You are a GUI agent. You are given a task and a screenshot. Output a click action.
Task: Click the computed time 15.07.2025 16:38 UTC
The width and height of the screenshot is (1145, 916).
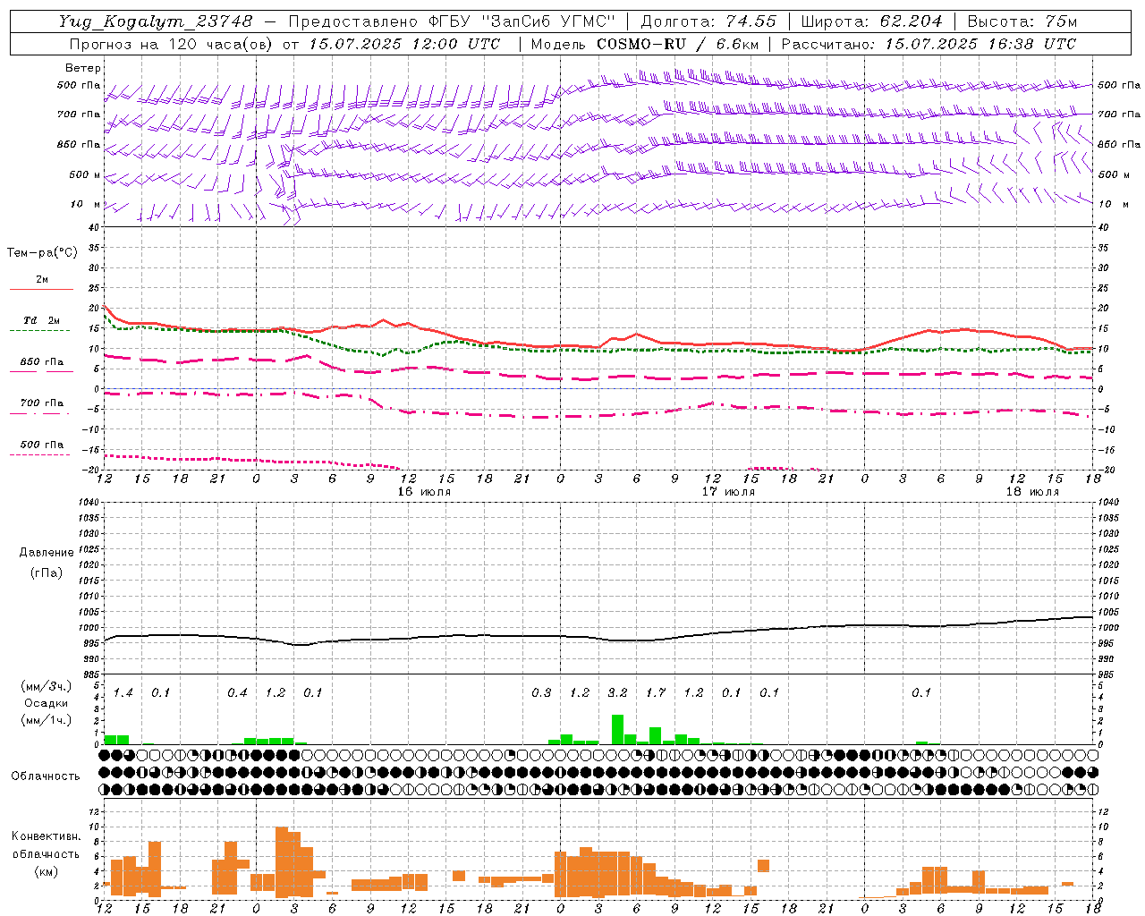(980, 44)
